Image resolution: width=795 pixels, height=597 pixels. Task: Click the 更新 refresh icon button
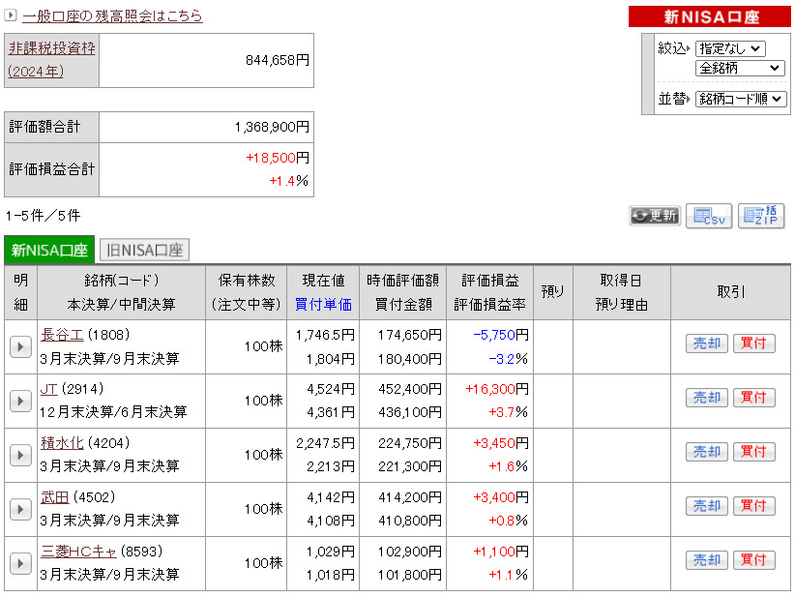[655, 216]
